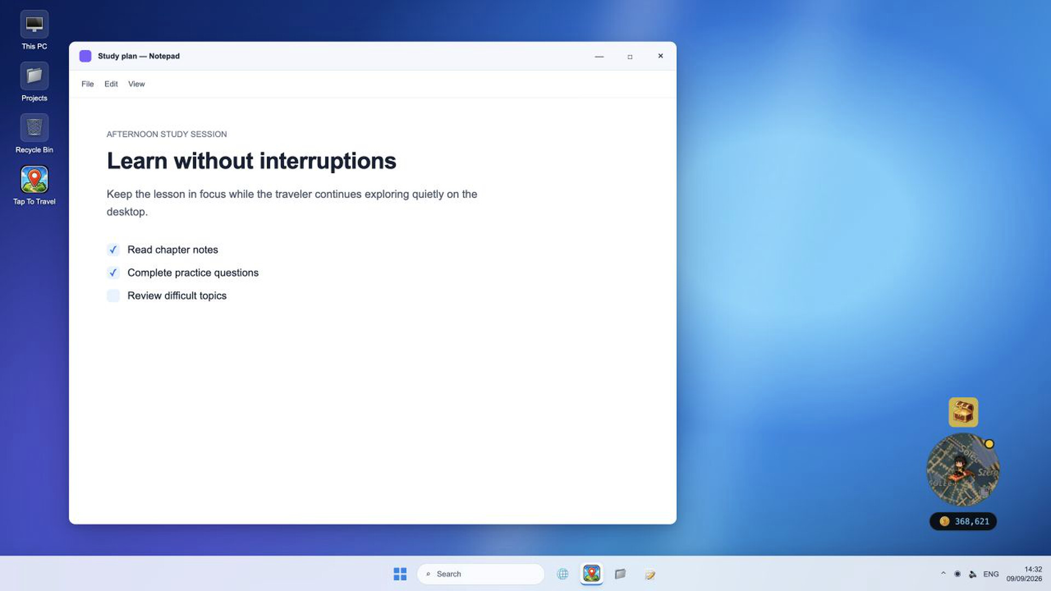Click the circular record tray icon
1051x591 pixels.
pos(957,574)
